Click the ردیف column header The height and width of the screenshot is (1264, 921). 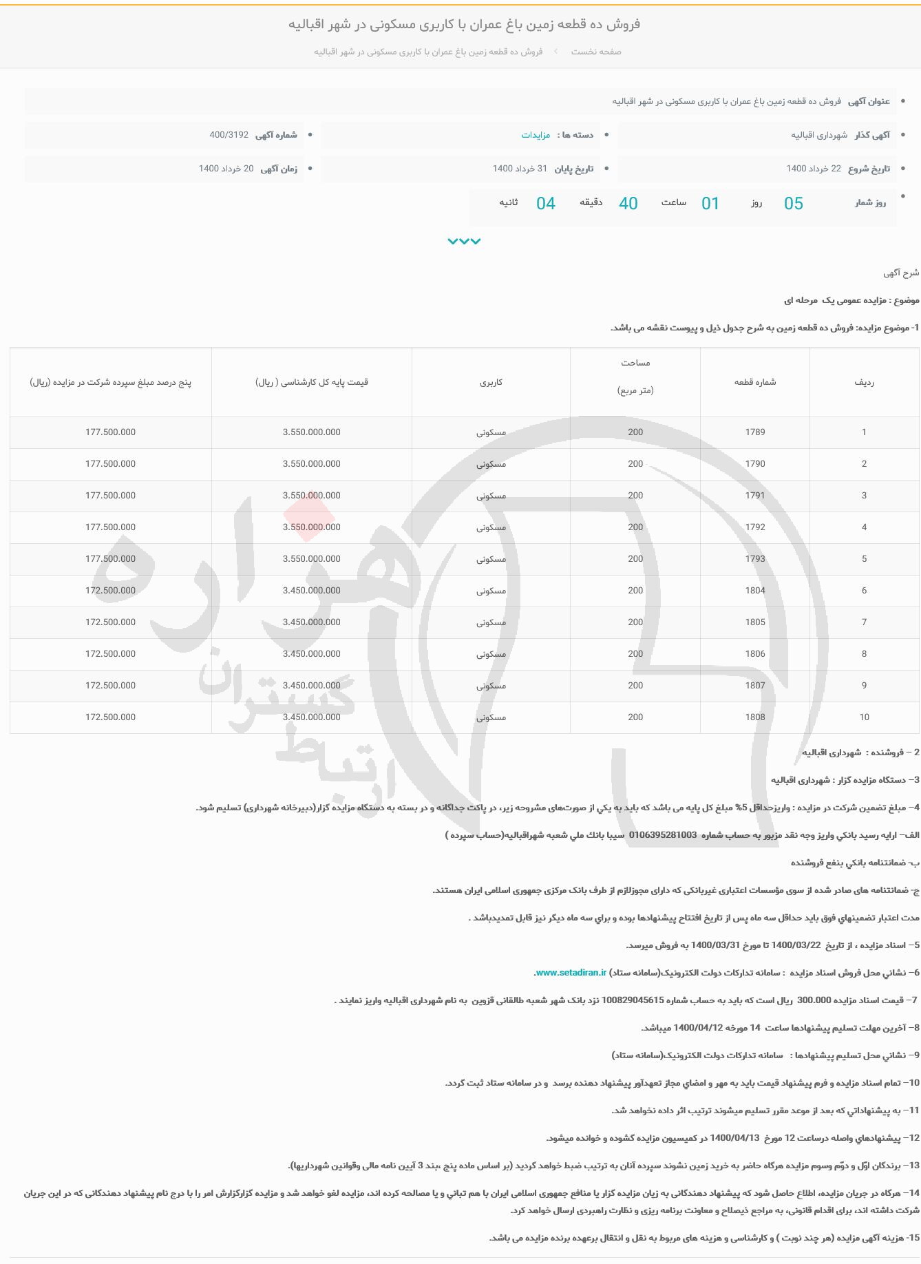865,382
